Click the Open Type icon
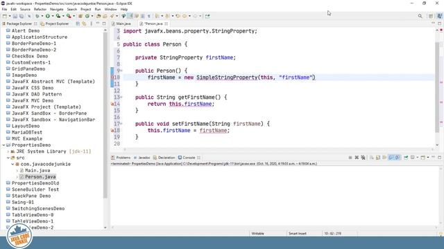 tap(99, 16)
